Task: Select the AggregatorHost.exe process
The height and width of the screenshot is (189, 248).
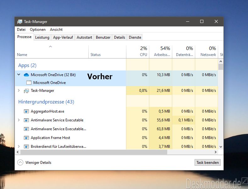Action: [117, 111]
